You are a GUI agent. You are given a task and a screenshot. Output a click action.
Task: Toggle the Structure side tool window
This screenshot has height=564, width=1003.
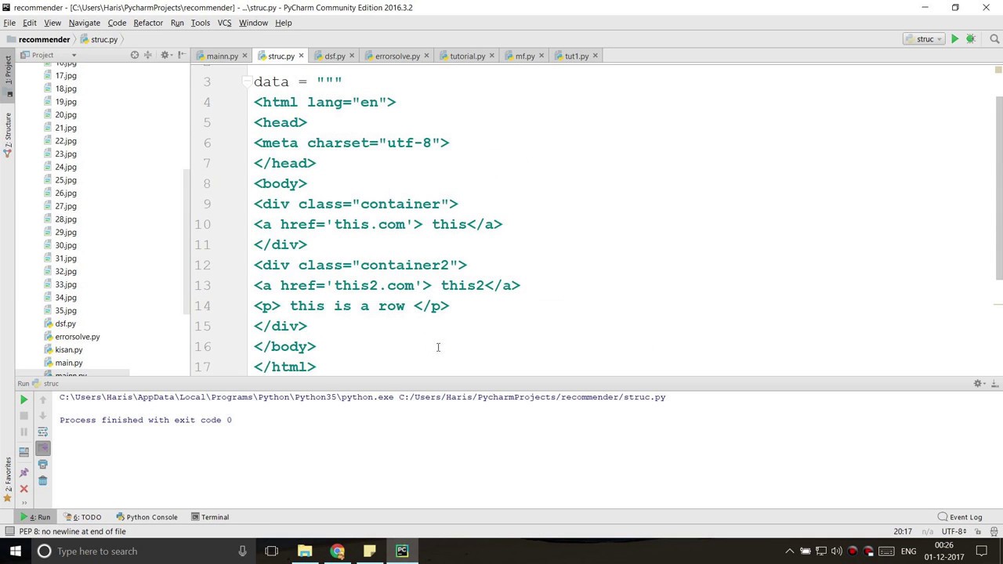tap(8, 133)
